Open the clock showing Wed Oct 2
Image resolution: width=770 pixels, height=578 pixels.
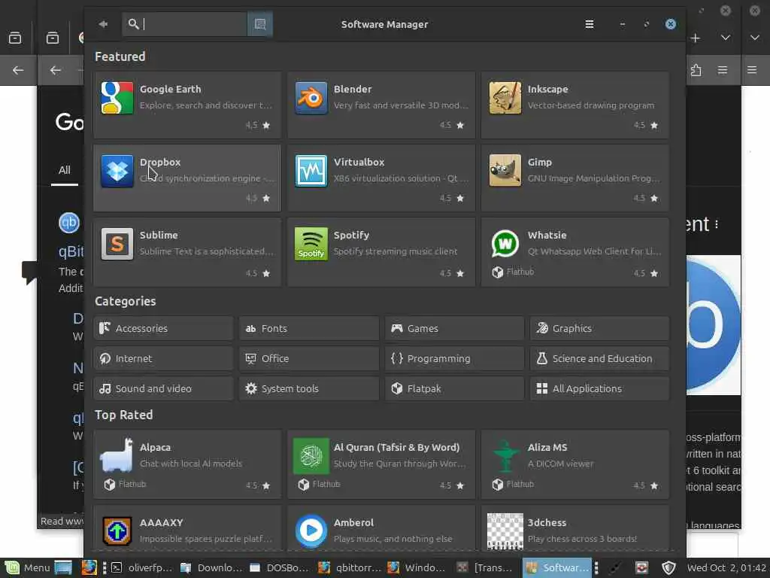point(726,567)
